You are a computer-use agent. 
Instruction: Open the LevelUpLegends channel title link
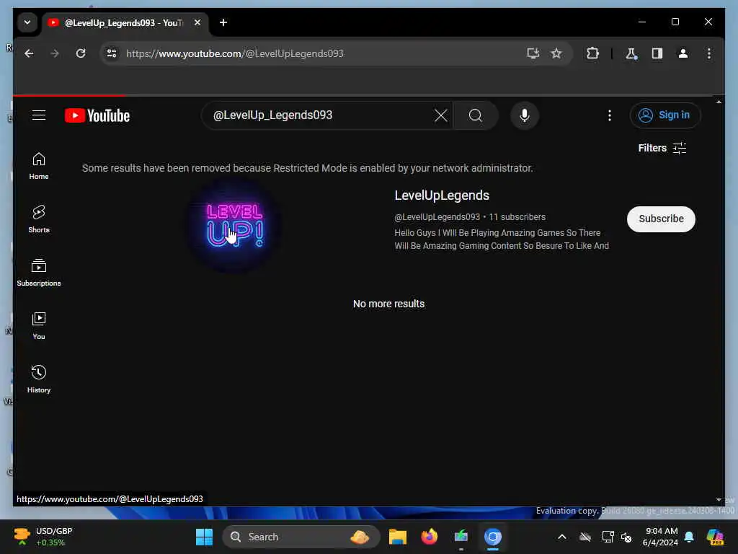(x=442, y=195)
